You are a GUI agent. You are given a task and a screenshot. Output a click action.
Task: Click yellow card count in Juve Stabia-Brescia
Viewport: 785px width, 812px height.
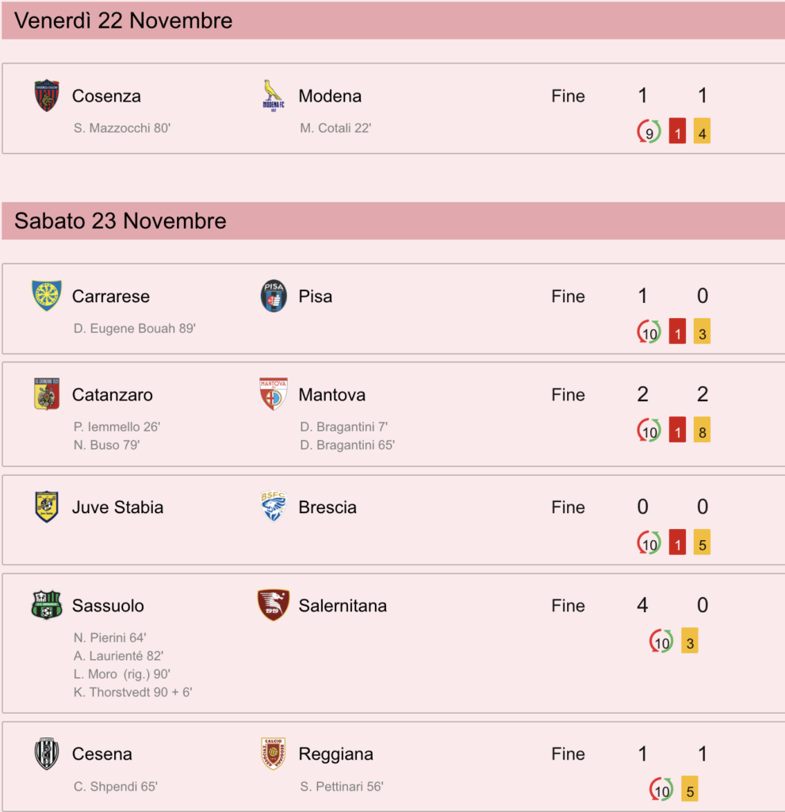[x=703, y=542]
